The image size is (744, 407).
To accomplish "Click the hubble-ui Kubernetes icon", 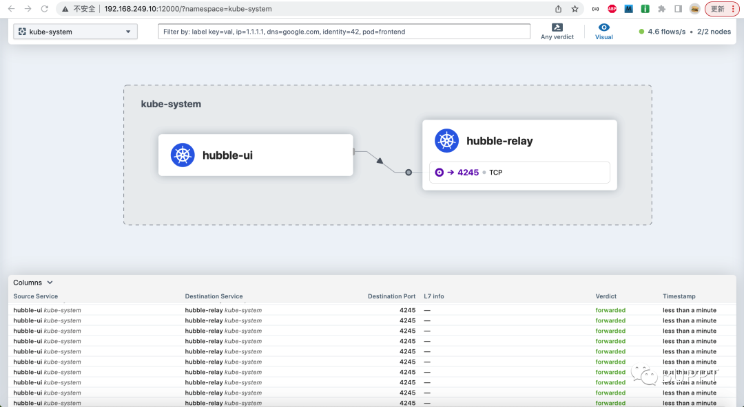I will [183, 155].
